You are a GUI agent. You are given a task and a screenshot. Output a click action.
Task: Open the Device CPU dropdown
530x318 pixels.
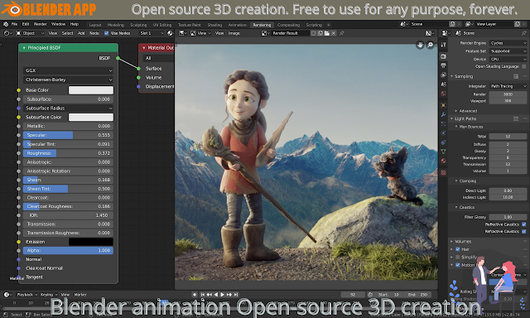click(508, 59)
